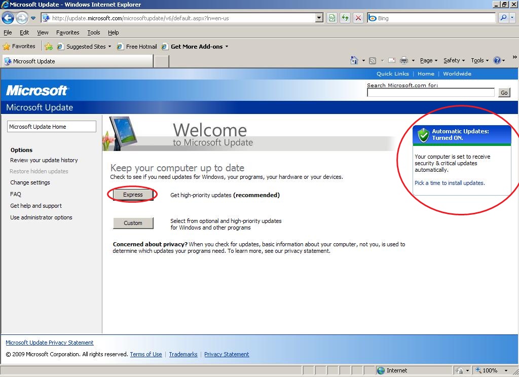
Task: Go back with the Back arrow button
Action: click(8, 18)
